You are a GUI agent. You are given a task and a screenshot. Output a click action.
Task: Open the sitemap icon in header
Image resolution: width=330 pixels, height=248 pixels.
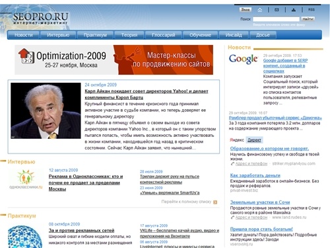tap(294, 10)
